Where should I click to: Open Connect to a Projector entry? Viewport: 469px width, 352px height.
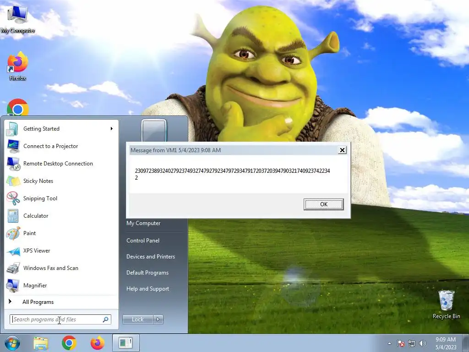coord(62,146)
